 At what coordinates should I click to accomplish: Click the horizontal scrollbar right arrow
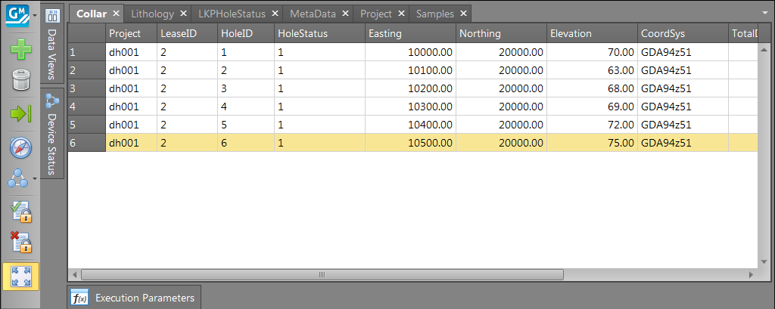751,274
